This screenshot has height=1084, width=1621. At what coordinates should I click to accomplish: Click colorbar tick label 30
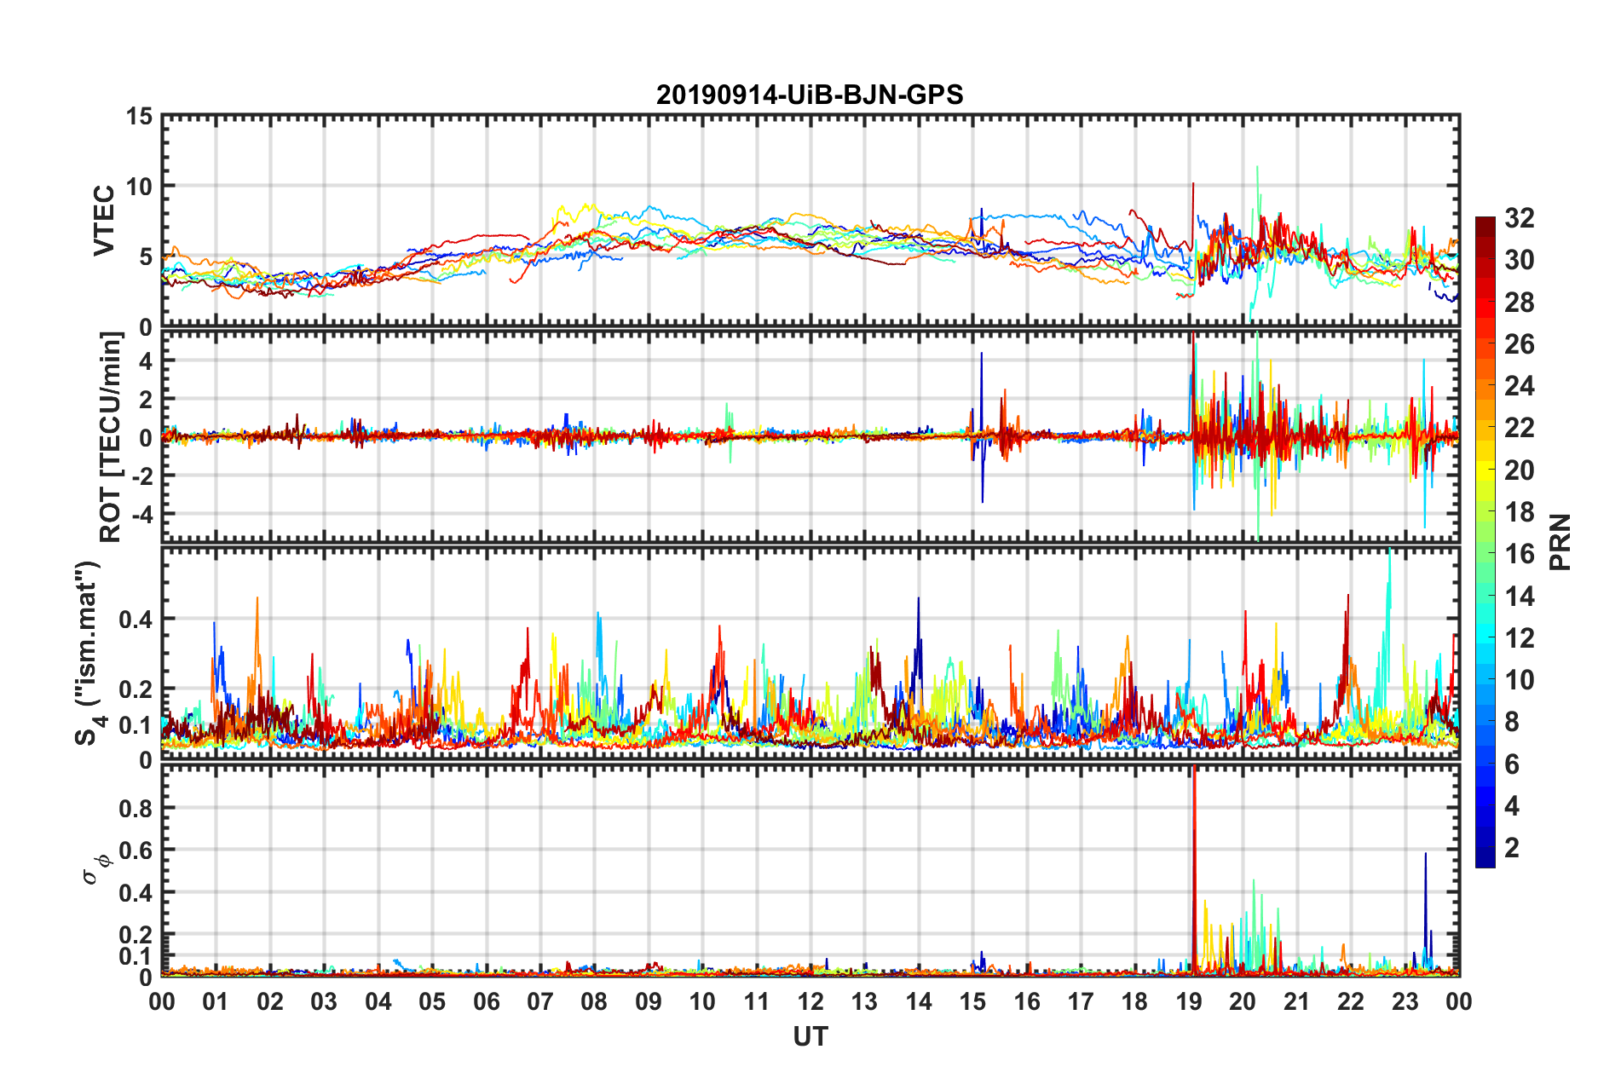pos(1519,260)
